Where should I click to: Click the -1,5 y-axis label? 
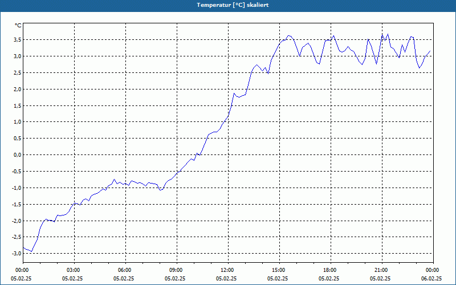16,204
